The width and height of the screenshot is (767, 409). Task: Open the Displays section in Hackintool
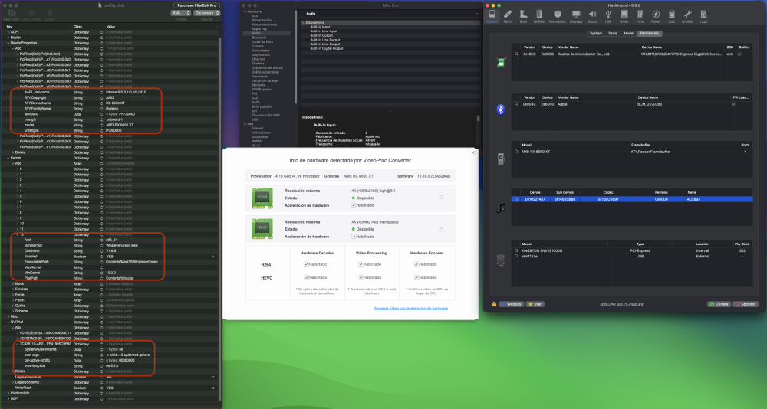coord(576,16)
